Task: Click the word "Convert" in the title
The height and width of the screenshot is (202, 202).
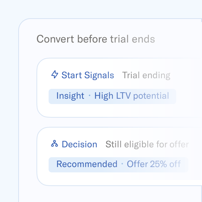Action: tap(55, 39)
